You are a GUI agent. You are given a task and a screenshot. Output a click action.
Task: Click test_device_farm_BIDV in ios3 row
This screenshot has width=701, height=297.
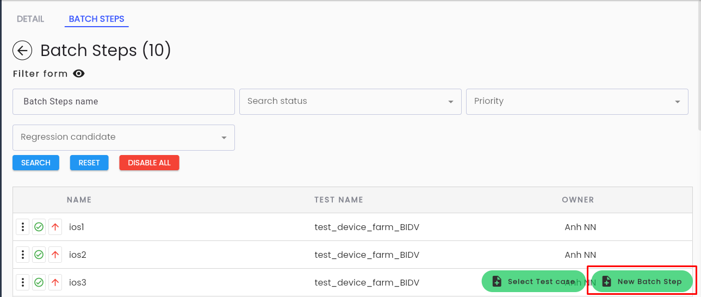tap(367, 282)
